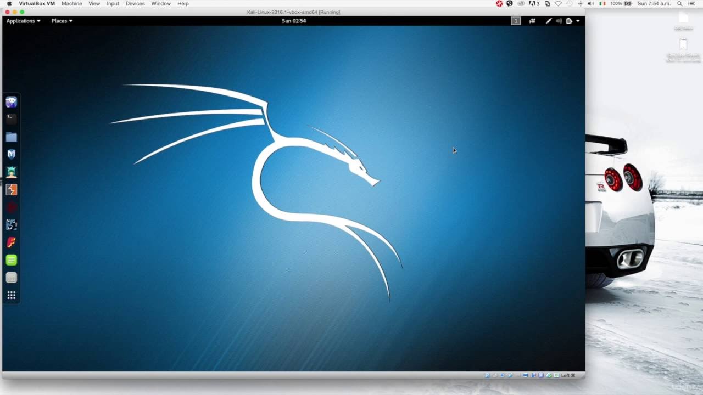
Task: Open the Italian flag input source menu
Action: (602, 3)
